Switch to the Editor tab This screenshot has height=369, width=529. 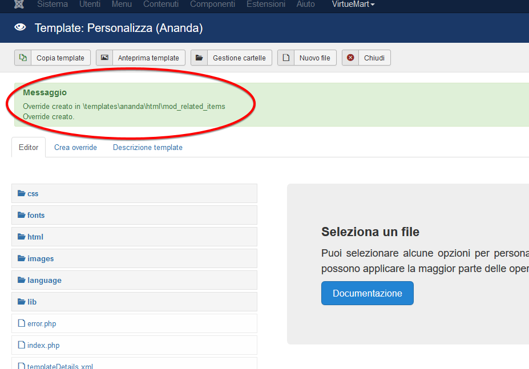29,147
